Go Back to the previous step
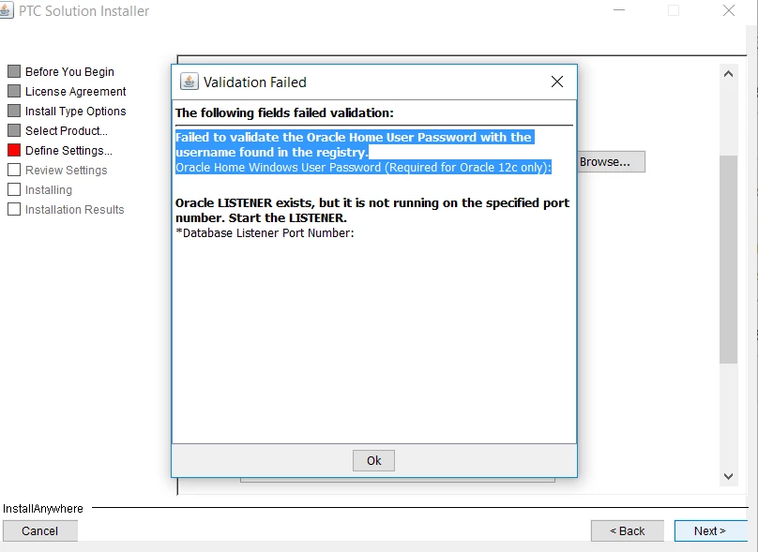 point(627,530)
